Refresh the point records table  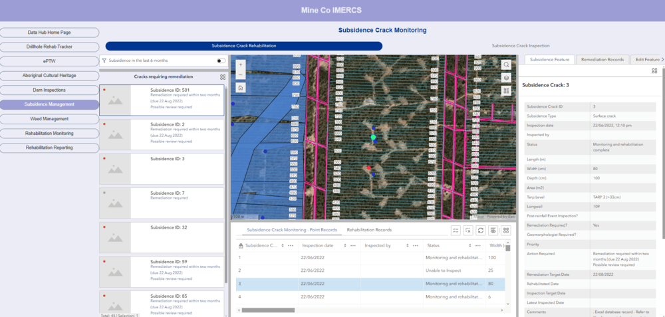481,230
